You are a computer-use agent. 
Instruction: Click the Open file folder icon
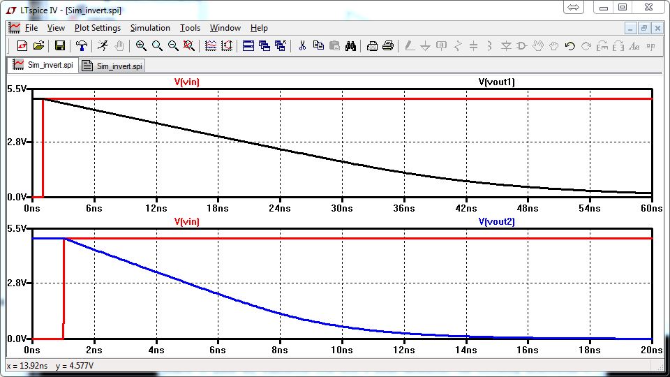tap(38, 46)
